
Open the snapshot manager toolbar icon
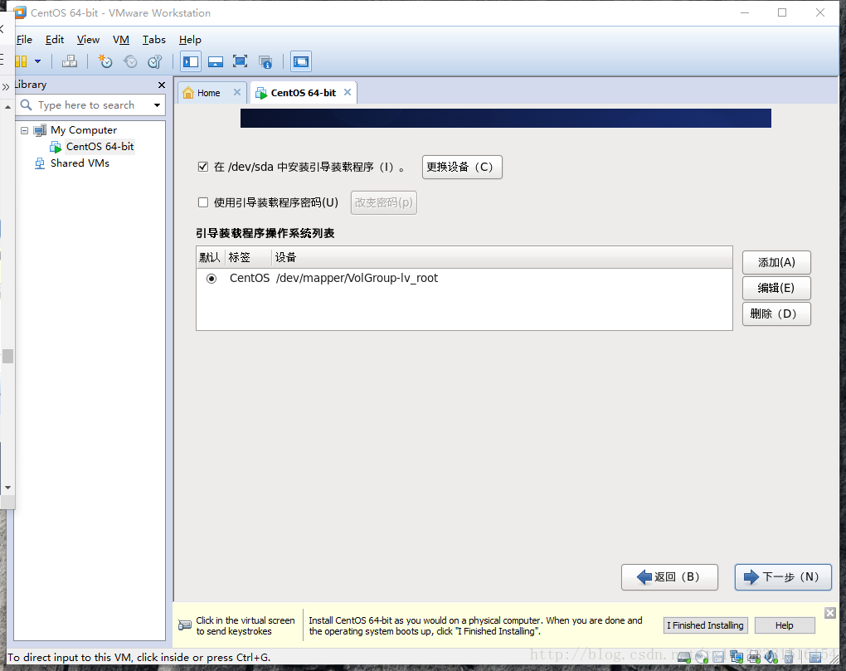(155, 61)
